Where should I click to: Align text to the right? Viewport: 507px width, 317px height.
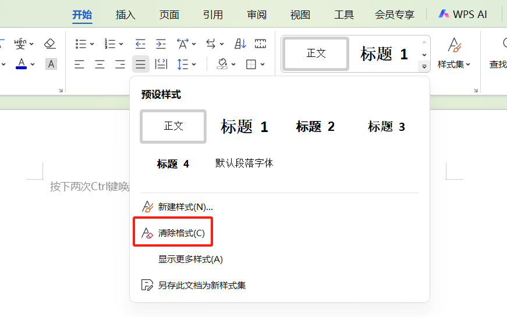(x=120, y=65)
